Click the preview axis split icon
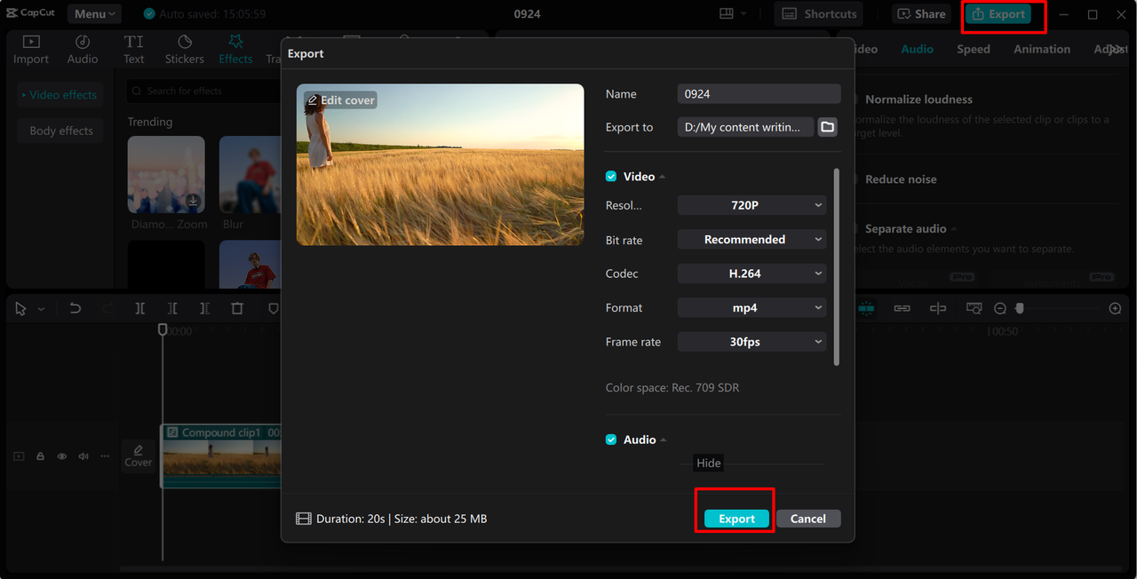The width and height of the screenshot is (1137, 579). coord(938,308)
